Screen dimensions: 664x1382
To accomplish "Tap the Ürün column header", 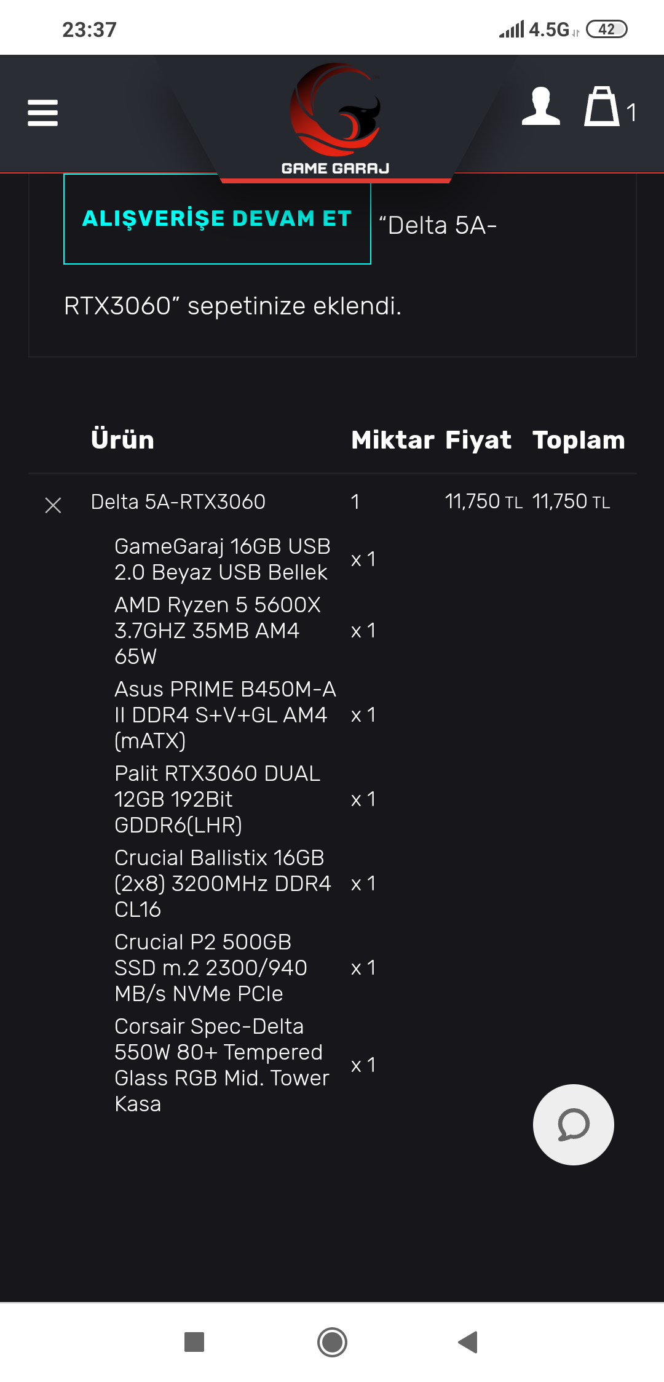I will click(x=122, y=439).
